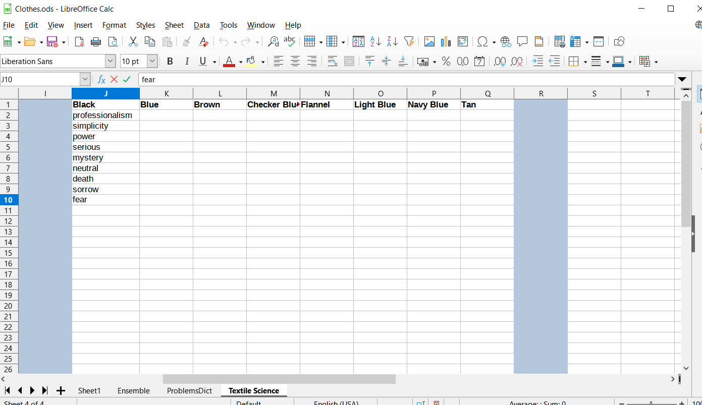
Task: Click the Clear Direct Formatting icon
Action: (203, 42)
